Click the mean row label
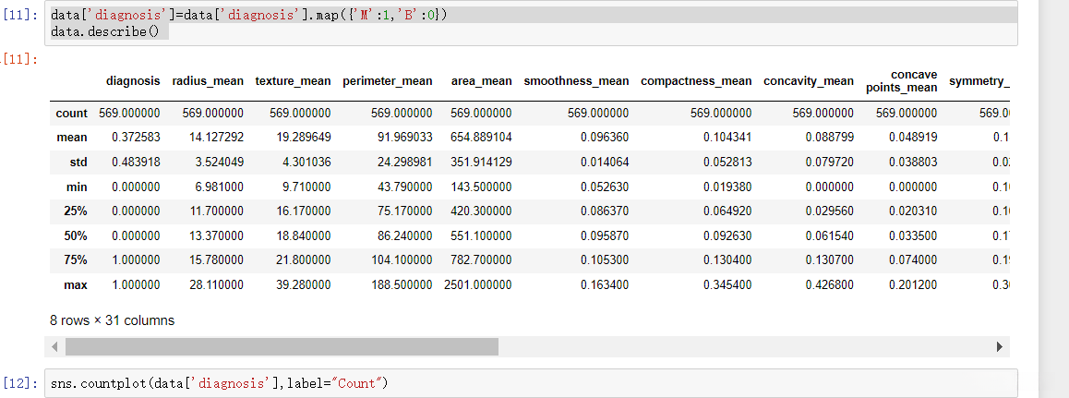Image resolution: width=1069 pixels, height=398 pixels. click(72, 138)
